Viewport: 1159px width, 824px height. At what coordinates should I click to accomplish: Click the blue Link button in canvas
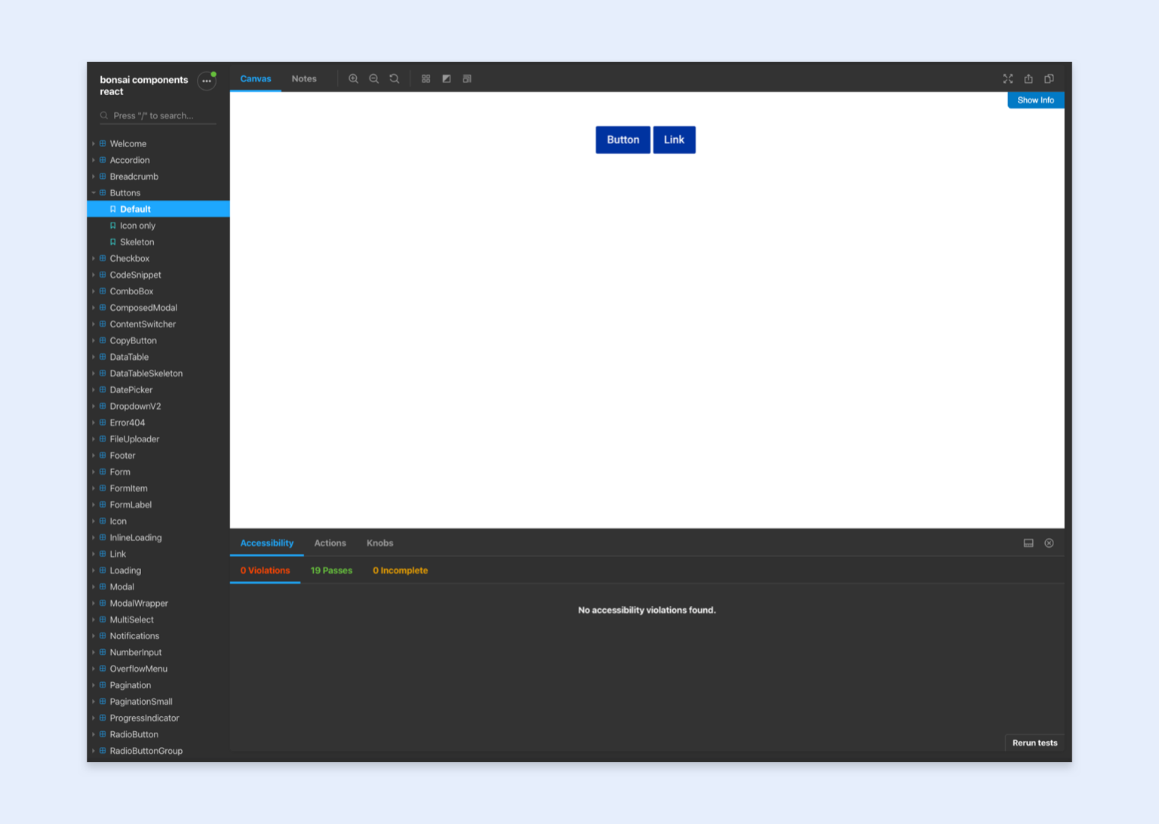pyautogui.click(x=675, y=140)
